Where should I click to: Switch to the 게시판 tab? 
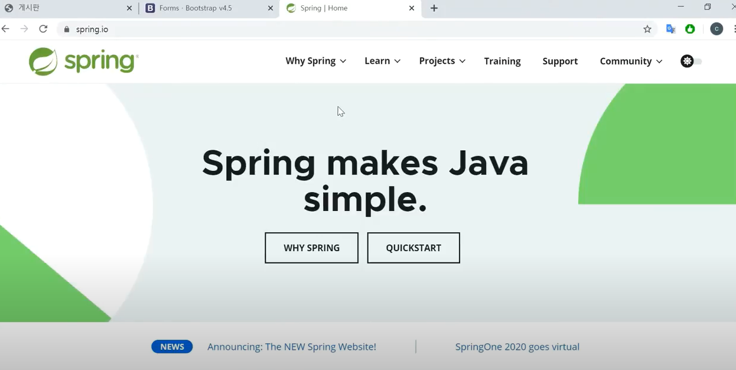click(68, 8)
